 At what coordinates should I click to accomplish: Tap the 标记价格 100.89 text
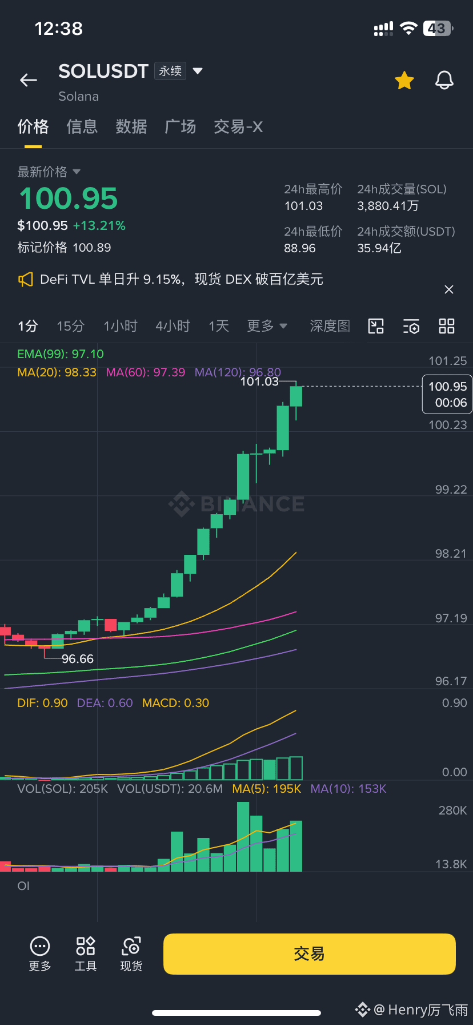point(64,248)
